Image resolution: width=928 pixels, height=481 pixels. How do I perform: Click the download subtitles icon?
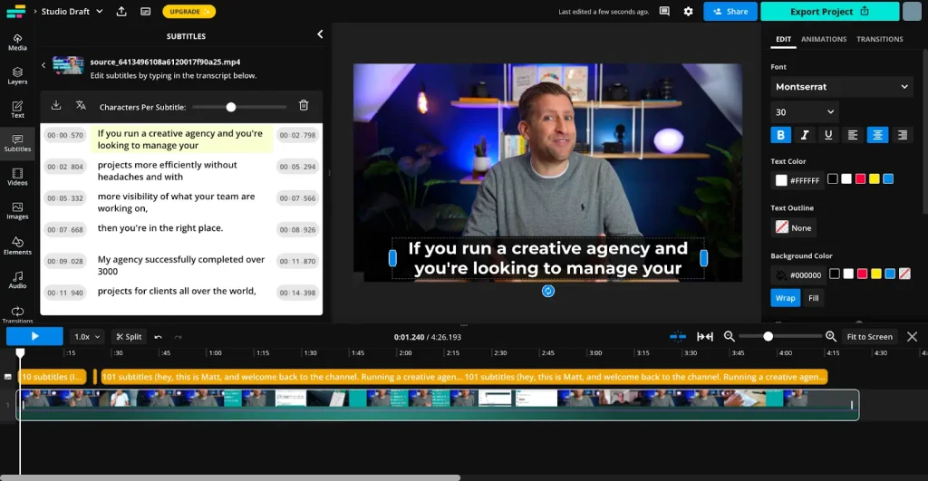(x=56, y=106)
